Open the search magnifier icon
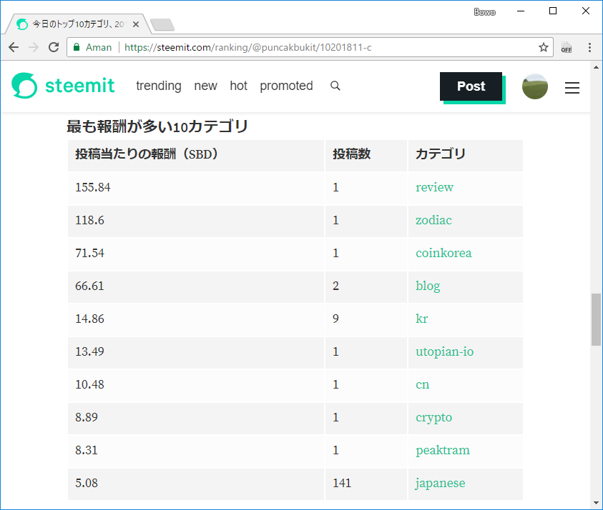Image resolution: width=603 pixels, height=510 pixels. (x=335, y=86)
